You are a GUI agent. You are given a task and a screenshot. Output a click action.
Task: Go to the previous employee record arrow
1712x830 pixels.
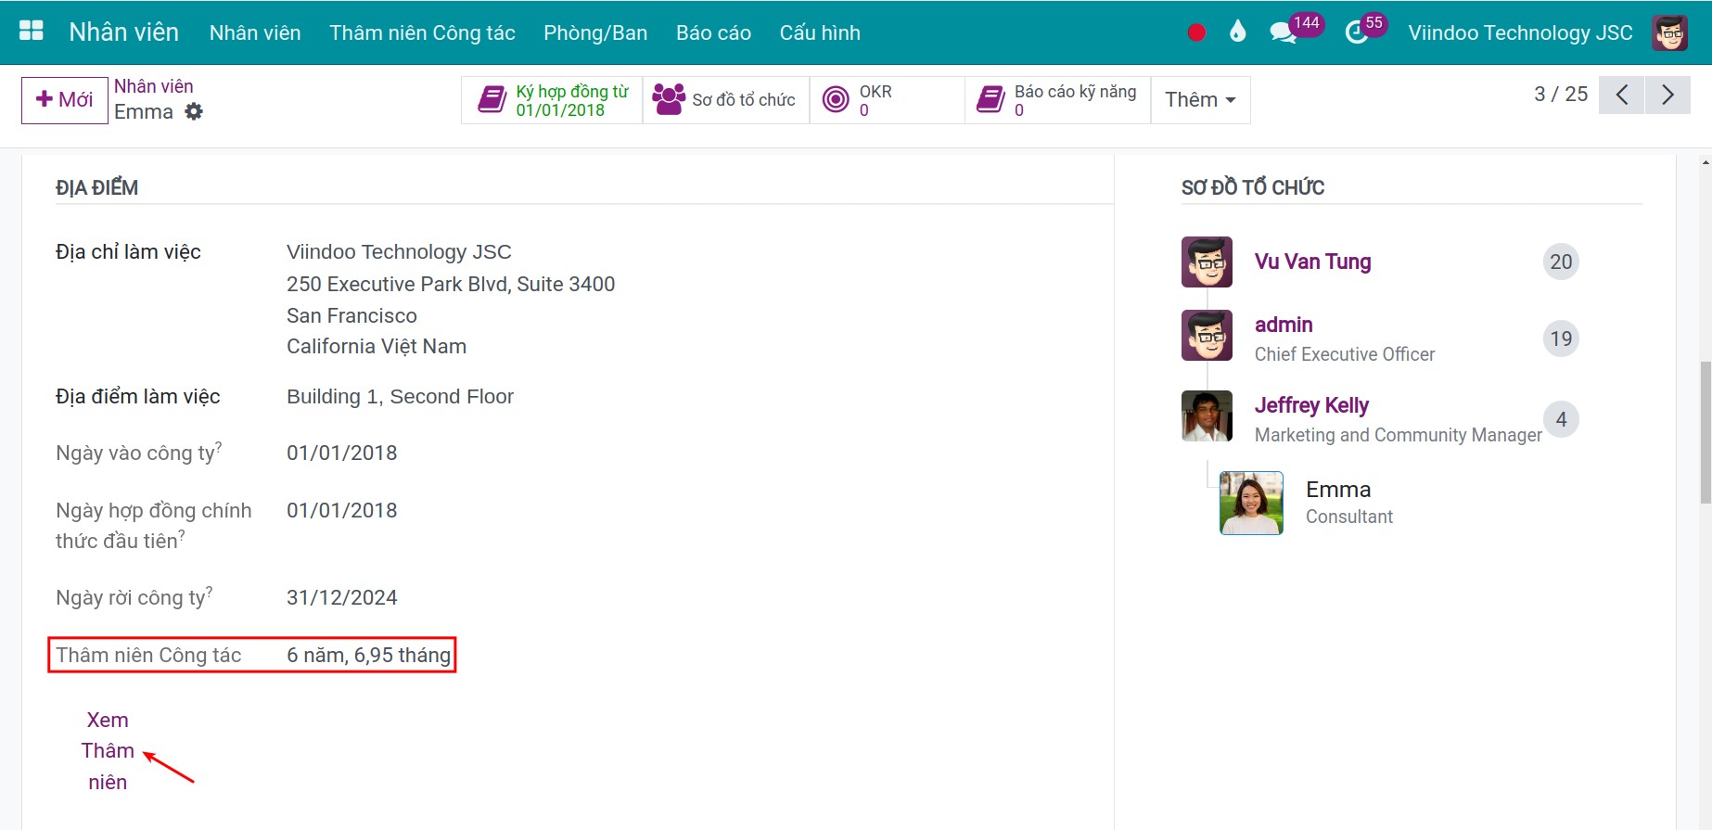(x=1622, y=95)
